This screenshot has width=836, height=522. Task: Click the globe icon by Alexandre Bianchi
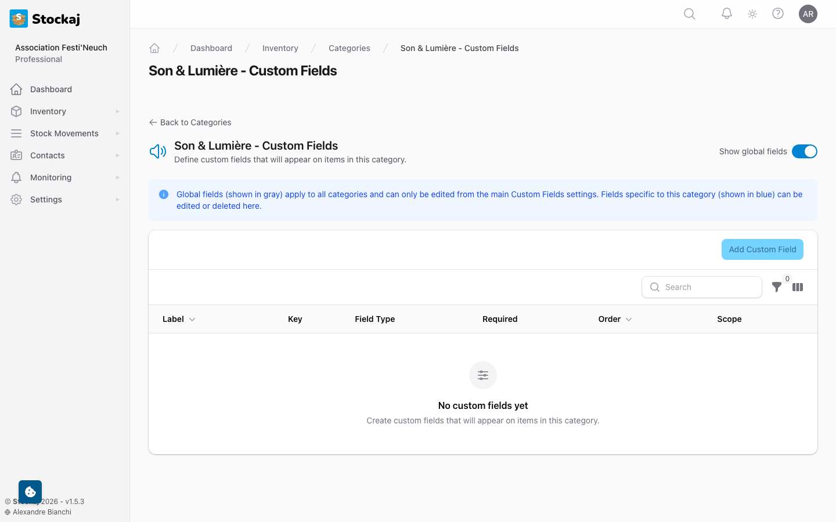pyautogui.click(x=8, y=512)
